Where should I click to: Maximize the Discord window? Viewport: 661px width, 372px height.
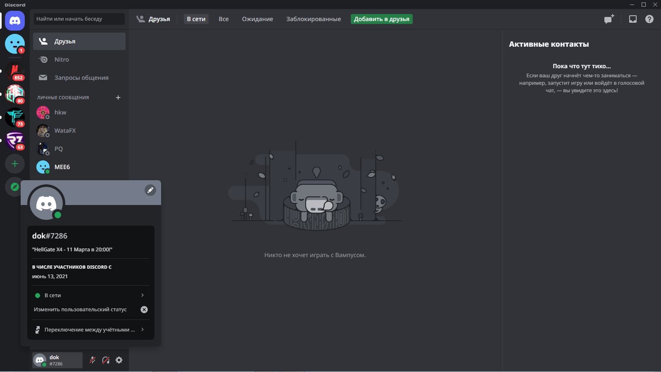pyautogui.click(x=644, y=5)
